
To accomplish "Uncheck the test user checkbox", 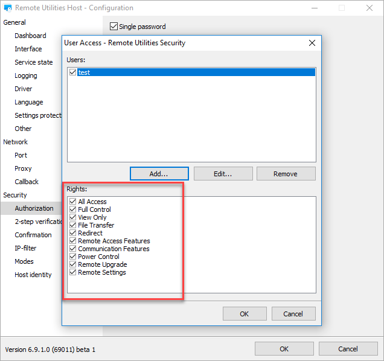I will point(72,72).
